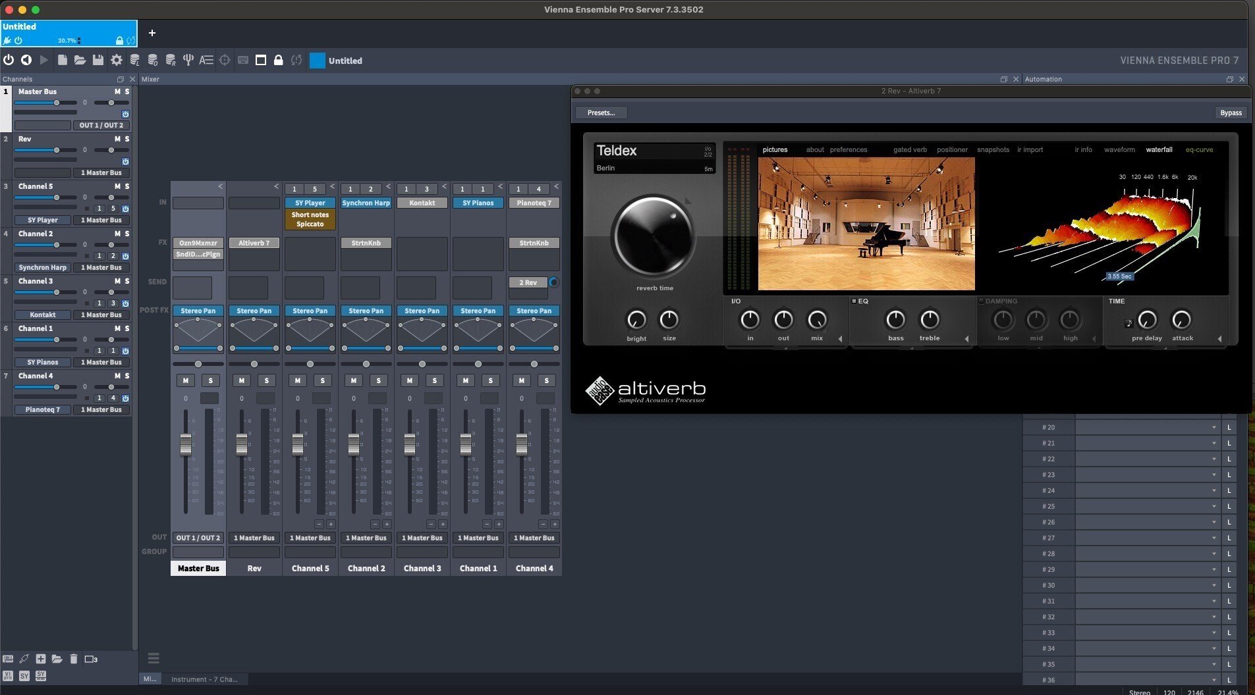Expand the Altiverb TIME section arrow

click(1219, 339)
